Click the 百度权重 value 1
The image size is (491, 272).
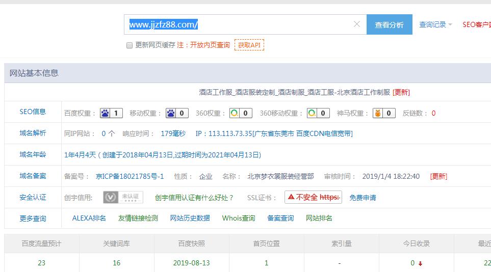pyautogui.click(x=116, y=113)
